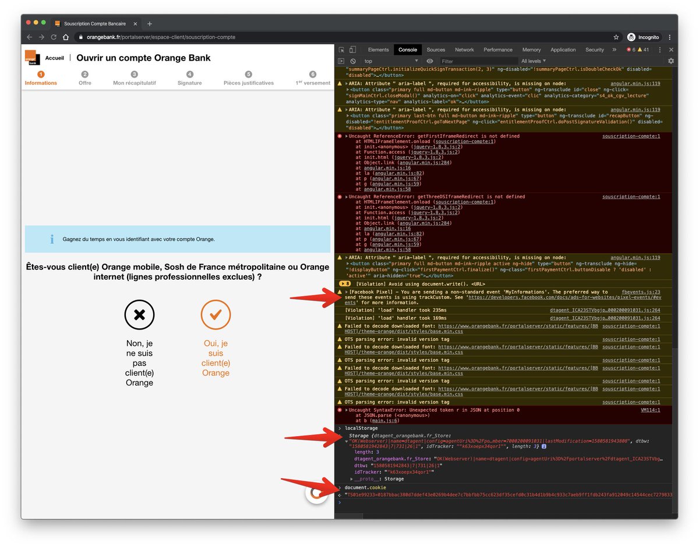Viewport: 699px width, 547px height.
Task: Select the Console tab
Action: [408, 50]
